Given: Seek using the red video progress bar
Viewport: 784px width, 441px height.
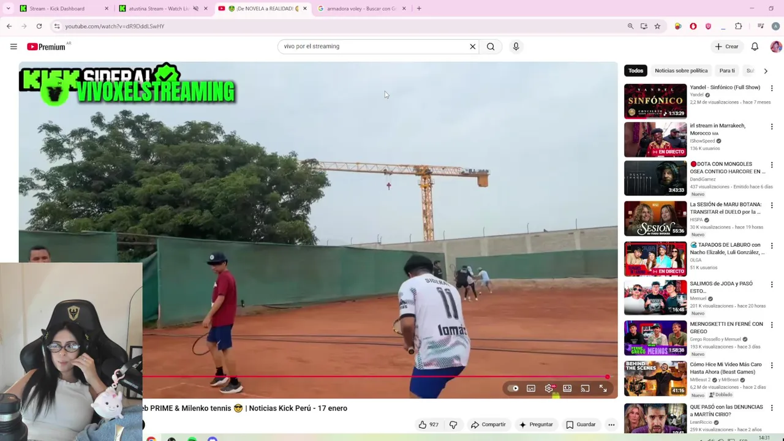Looking at the screenshot, I should click(380, 377).
